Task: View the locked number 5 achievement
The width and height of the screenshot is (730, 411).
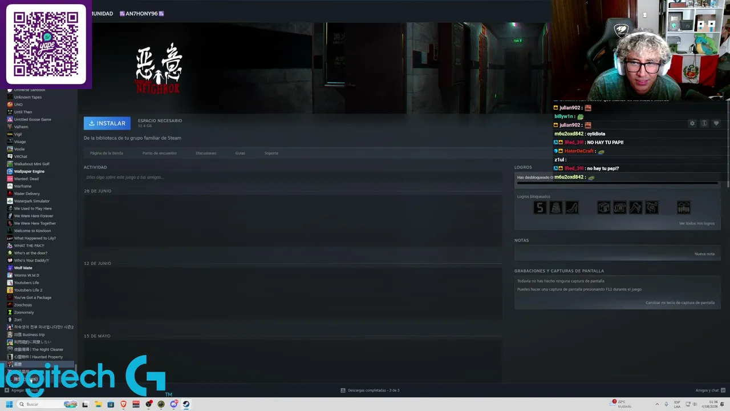Action: pos(540,208)
